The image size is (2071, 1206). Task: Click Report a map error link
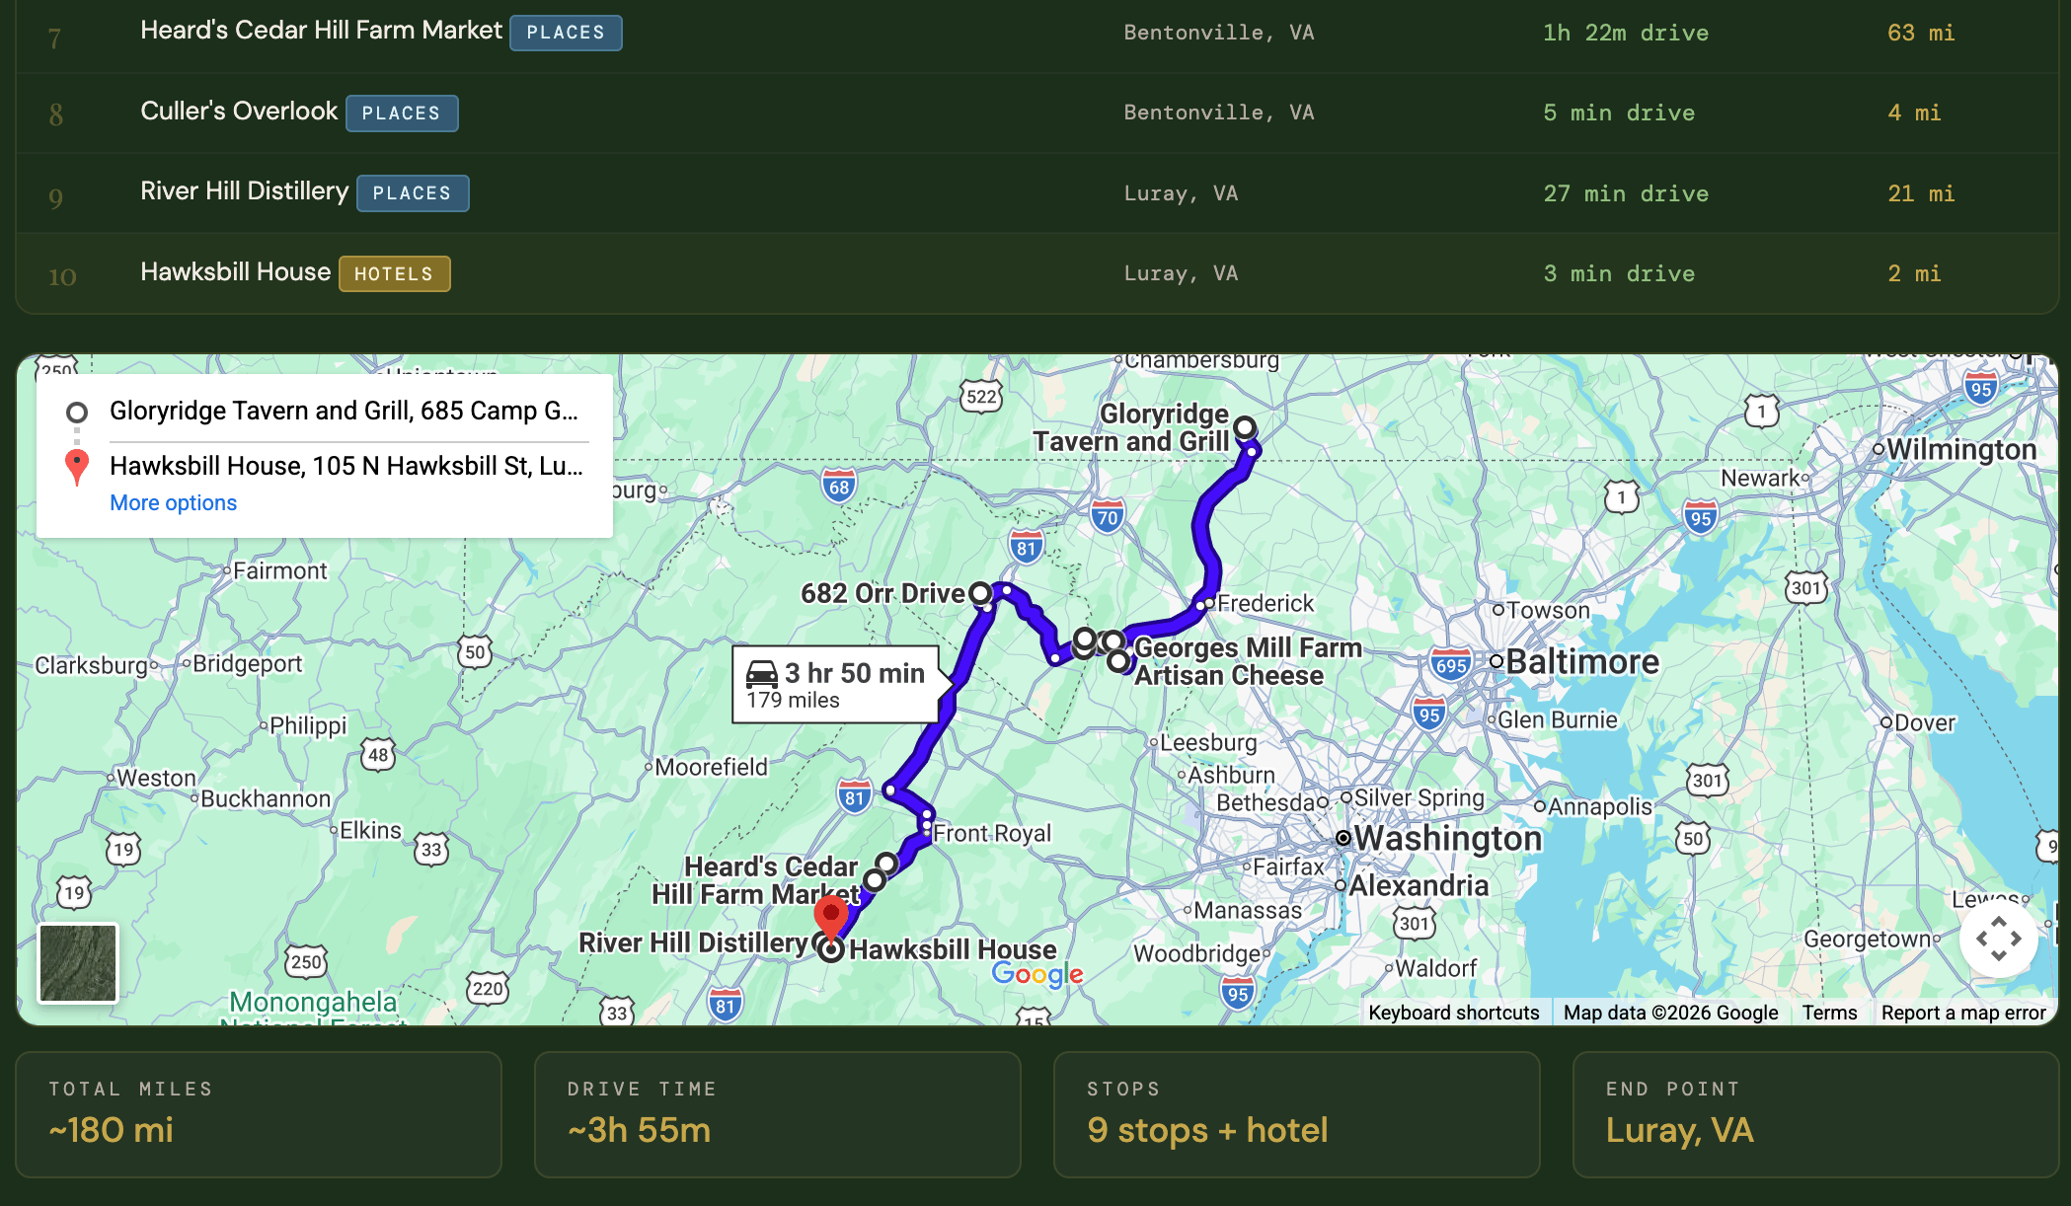[1962, 1013]
